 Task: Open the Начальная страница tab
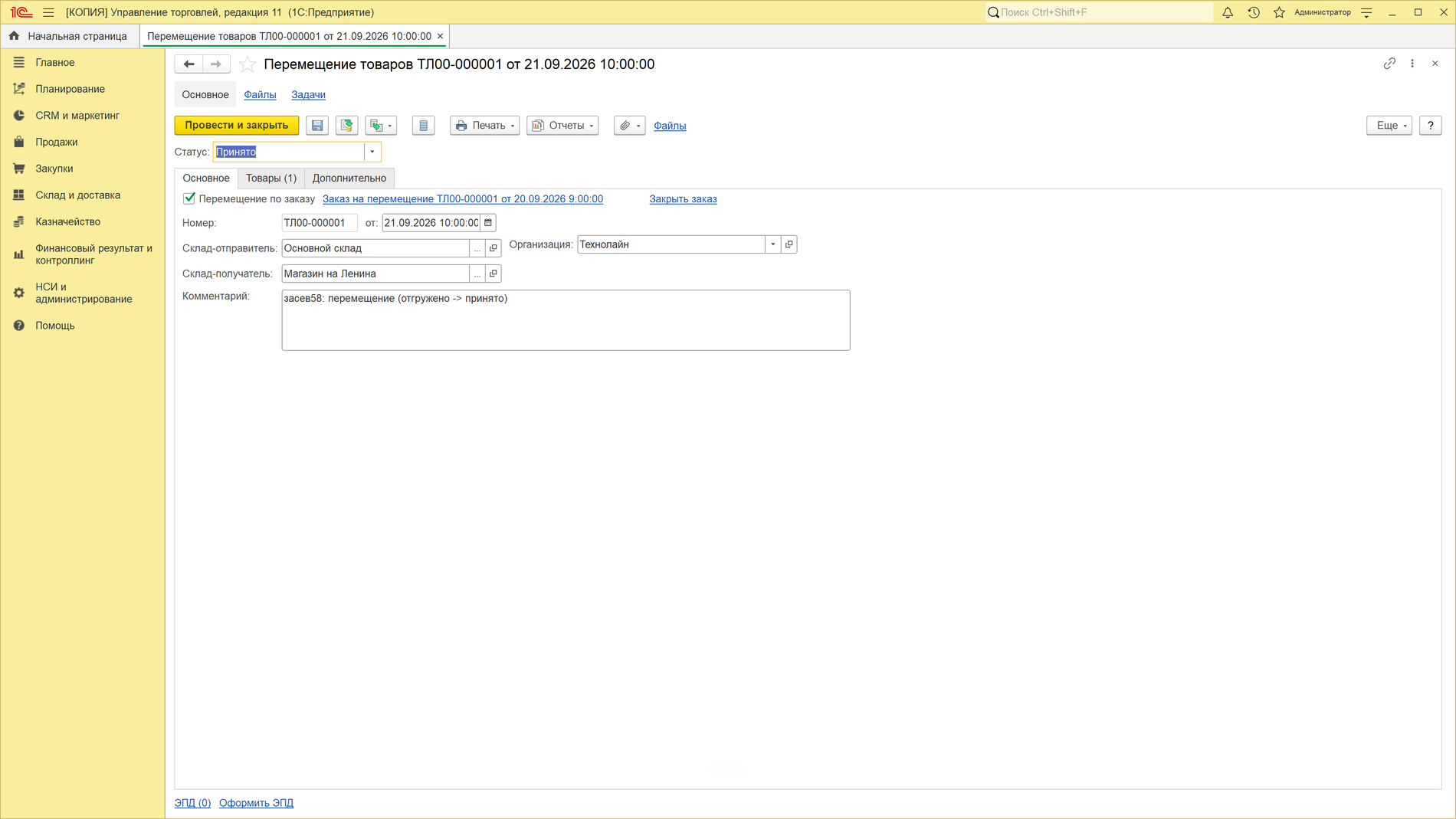point(70,36)
